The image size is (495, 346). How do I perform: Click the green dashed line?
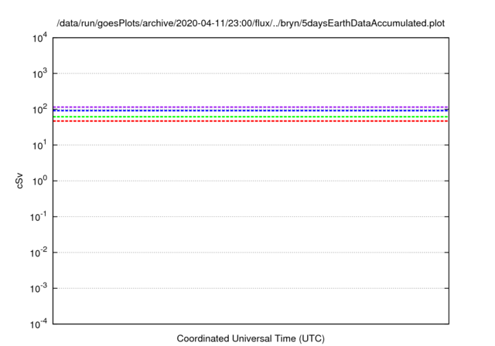[x=251, y=117]
